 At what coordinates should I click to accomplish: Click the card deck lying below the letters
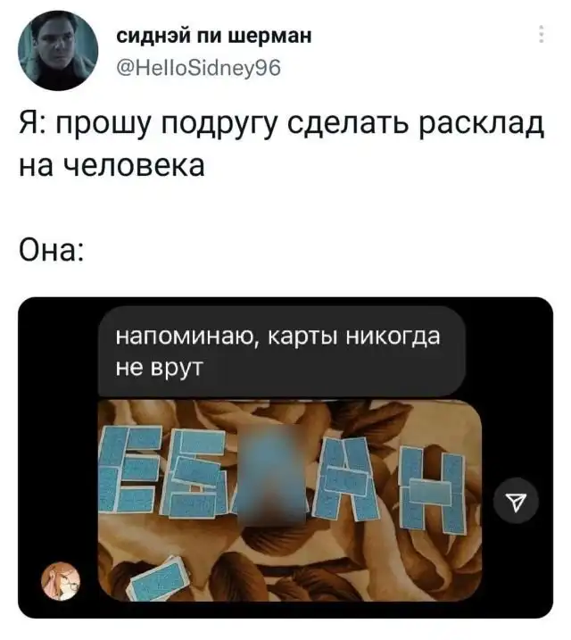[x=158, y=579]
